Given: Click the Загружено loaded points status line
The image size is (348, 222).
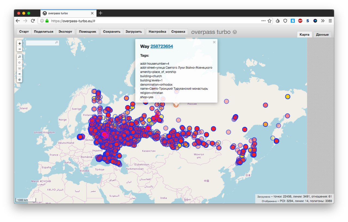Looking at the screenshot, I should click(294, 196).
